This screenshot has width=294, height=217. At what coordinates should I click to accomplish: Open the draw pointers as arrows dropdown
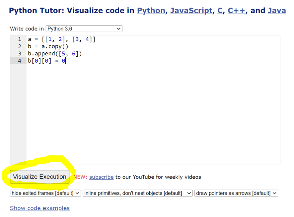tap(236, 193)
